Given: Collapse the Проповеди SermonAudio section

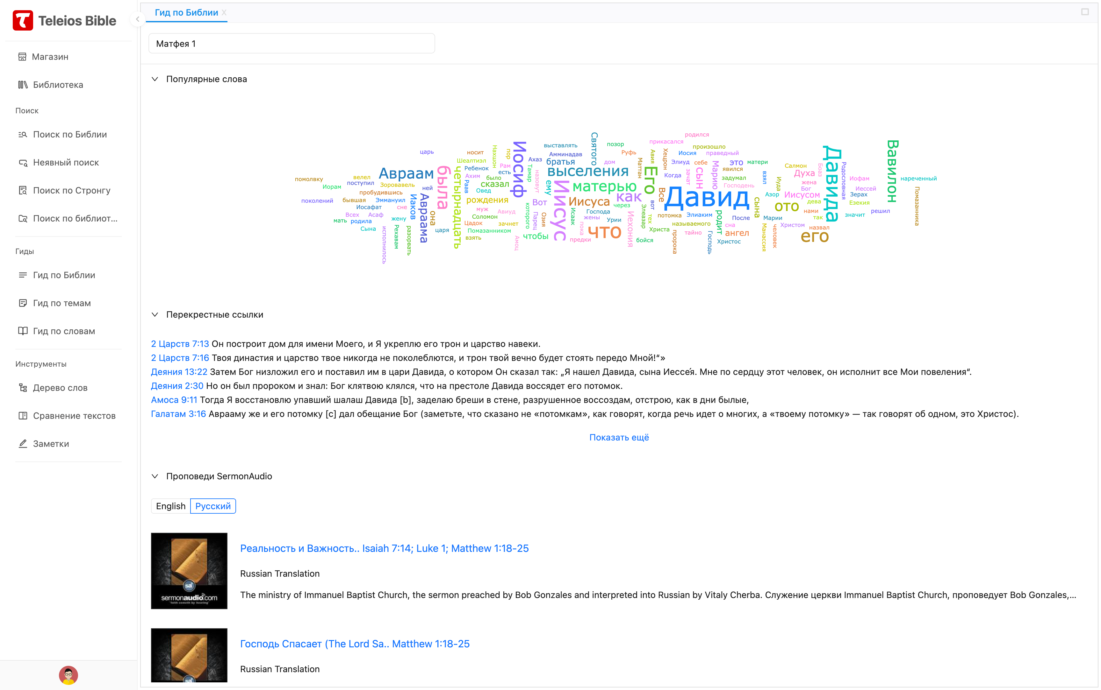Looking at the screenshot, I should (x=155, y=476).
